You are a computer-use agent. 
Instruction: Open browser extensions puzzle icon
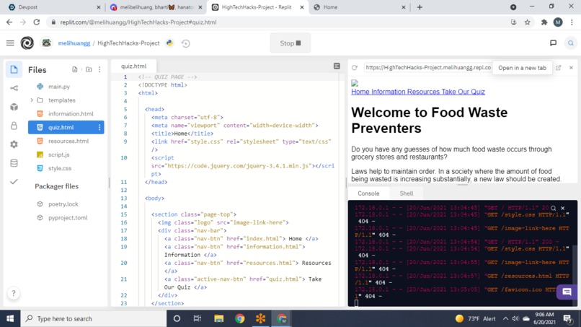[x=544, y=22]
